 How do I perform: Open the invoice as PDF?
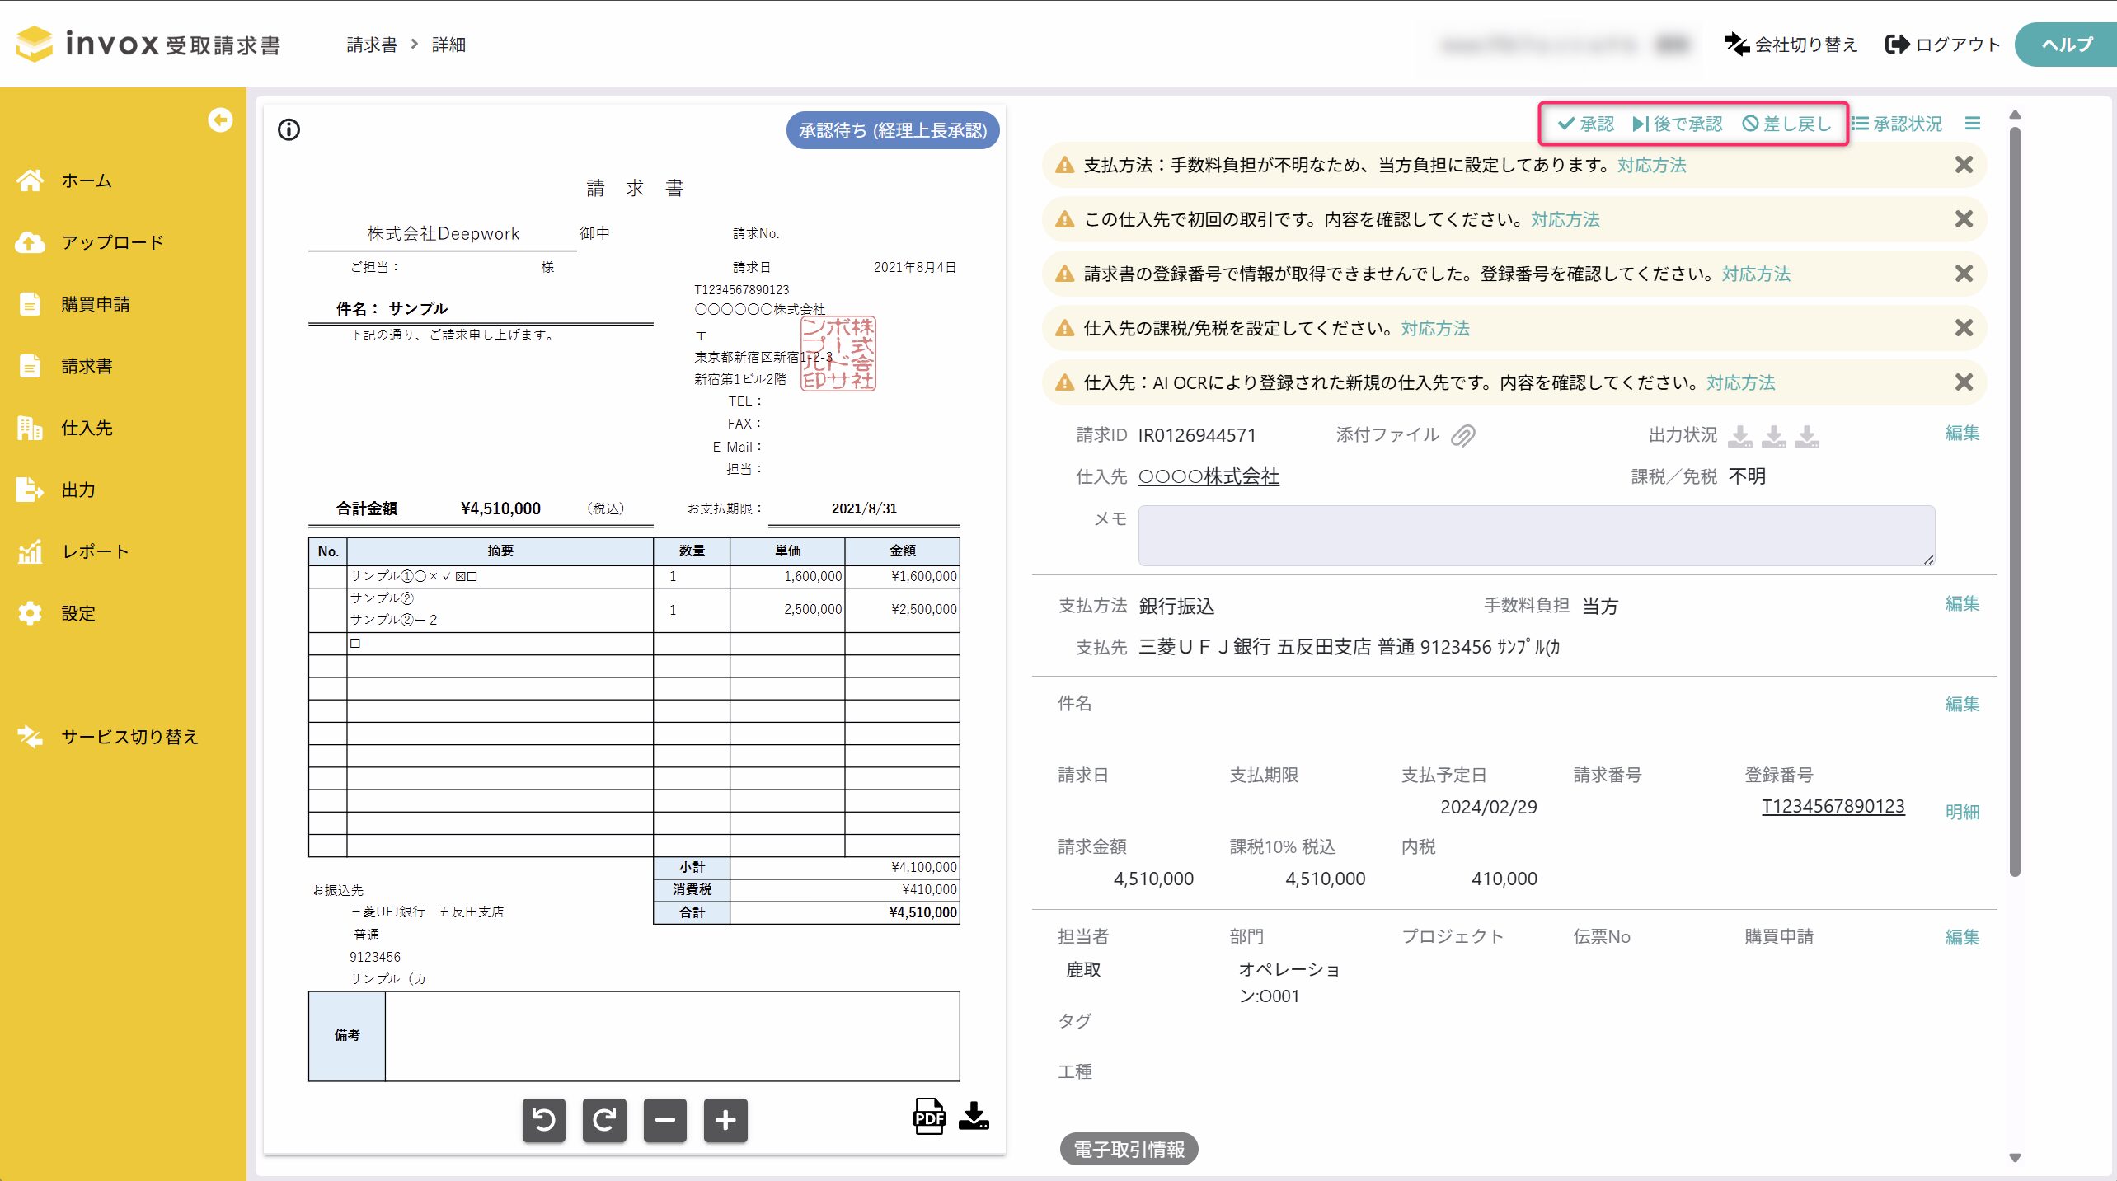(x=929, y=1117)
